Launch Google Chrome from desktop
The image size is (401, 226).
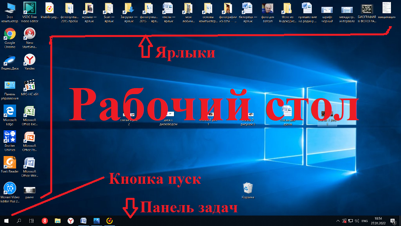click(10, 38)
